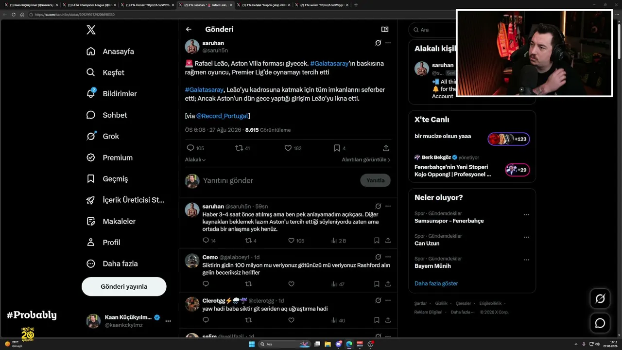Reload the page in the browser toolbar
Screen dimensions: 622x350
tap(14, 15)
